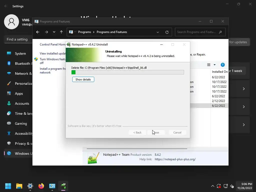Launch Firefox from the taskbar
Screen dimensions: 256x192
(x=41, y=186)
